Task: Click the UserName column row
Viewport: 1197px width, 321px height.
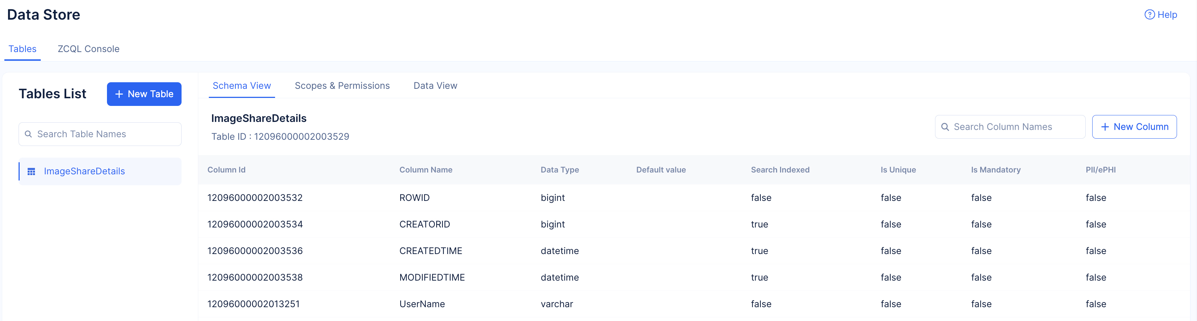Action: click(422, 304)
